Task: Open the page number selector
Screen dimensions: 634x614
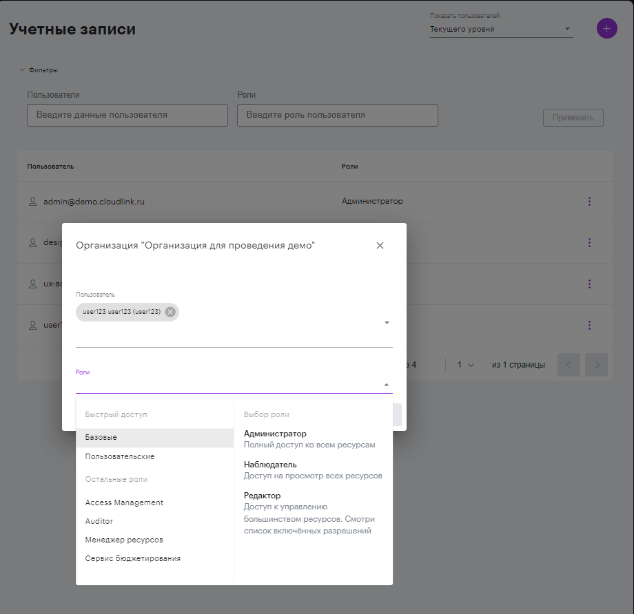Action: coord(465,365)
